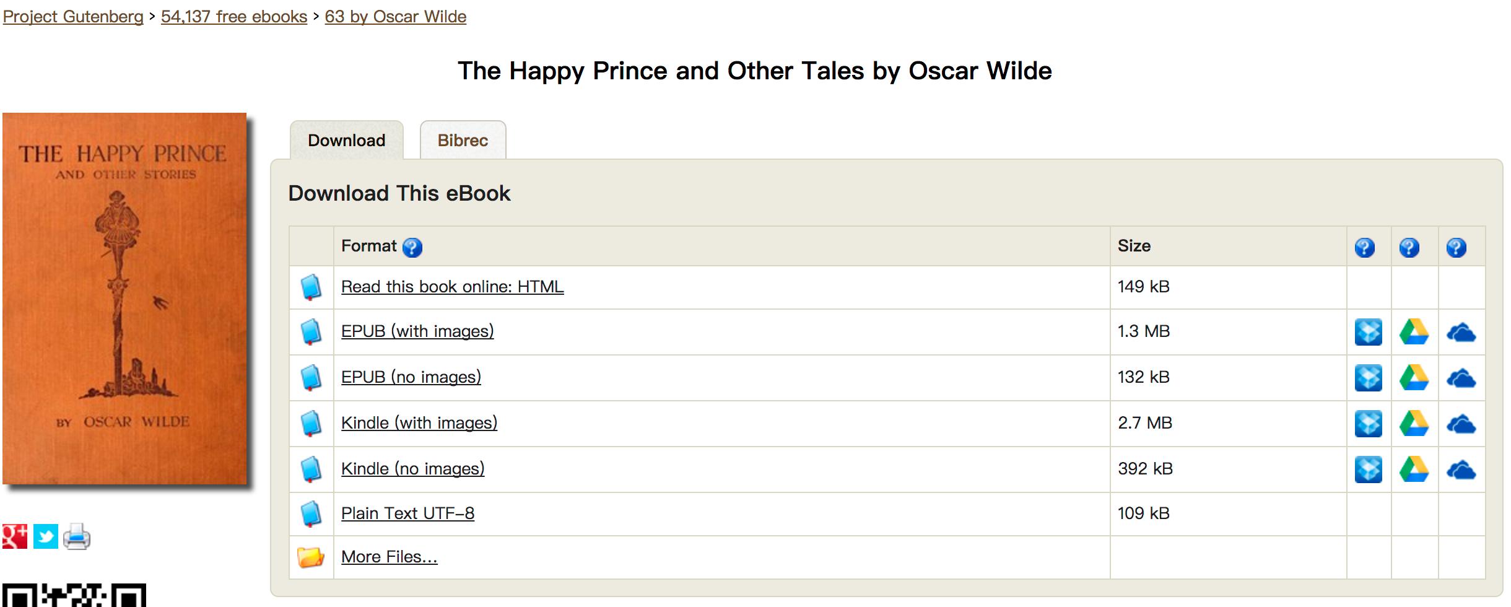1511x607 pixels.
Task: Click the Google+ share icon
Action: pyautogui.click(x=15, y=536)
